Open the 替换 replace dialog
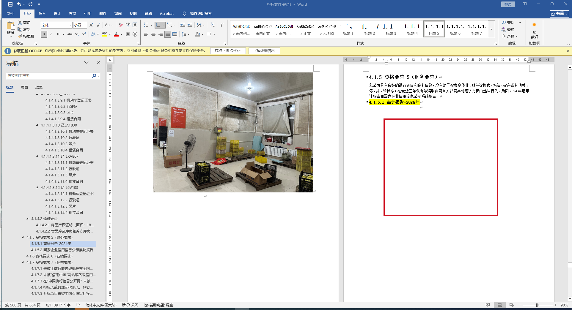Viewport: 572px width, 310px height. pyautogui.click(x=508, y=29)
